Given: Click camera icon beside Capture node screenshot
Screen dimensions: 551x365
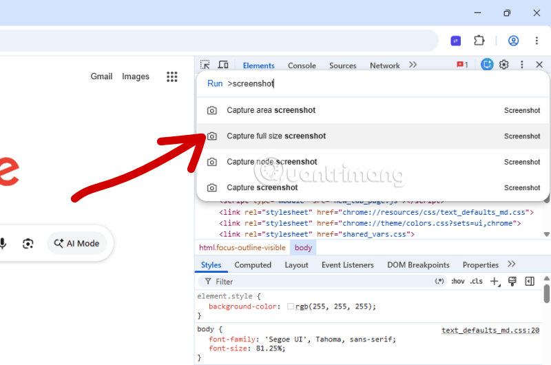Looking at the screenshot, I should click(x=212, y=162).
